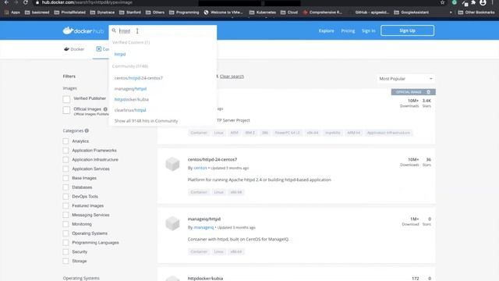
Task: Click the Docker whale tab icon
Action: pyautogui.click(x=66, y=49)
